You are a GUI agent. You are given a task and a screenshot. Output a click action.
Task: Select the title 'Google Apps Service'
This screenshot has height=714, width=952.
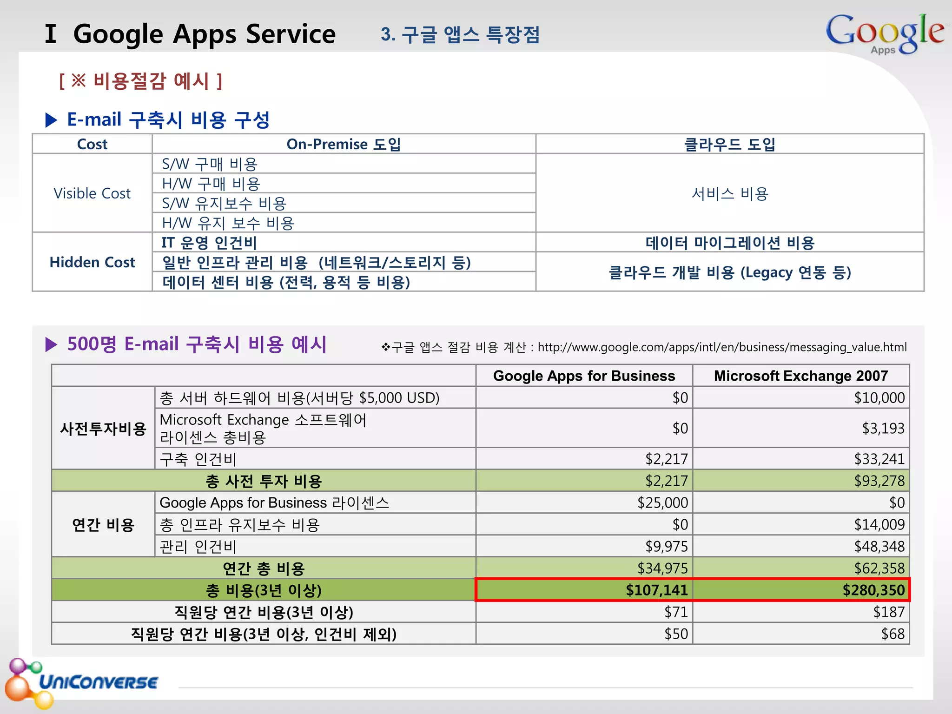204,34
